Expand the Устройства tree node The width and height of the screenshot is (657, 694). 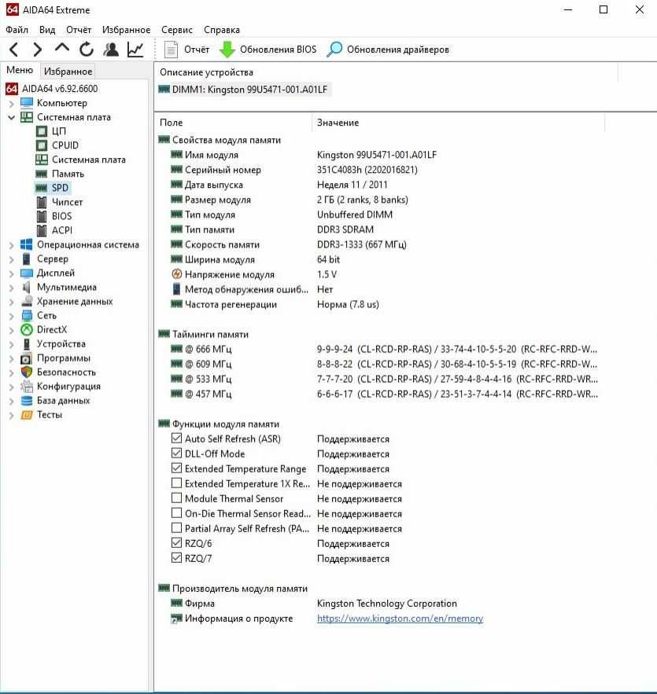[x=12, y=344]
